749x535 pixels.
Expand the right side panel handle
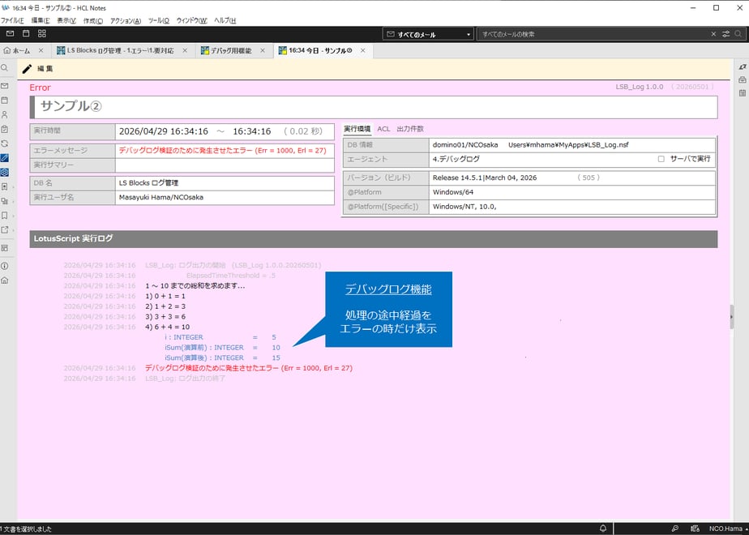point(731,317)
